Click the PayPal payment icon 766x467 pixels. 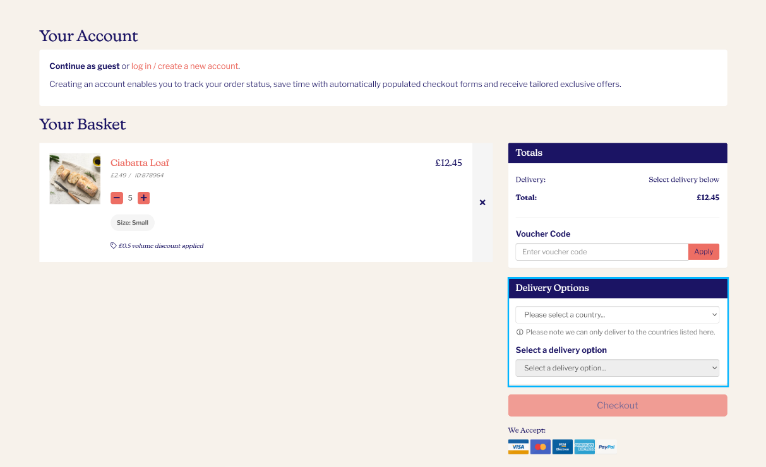coord(606,446)
